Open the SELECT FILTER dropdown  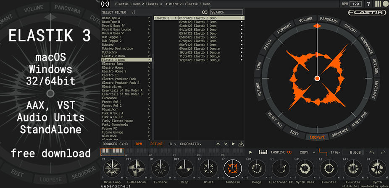(118, 13)
